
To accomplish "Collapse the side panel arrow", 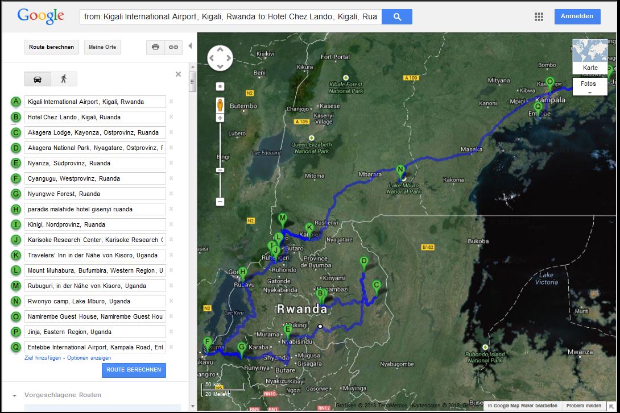I will point(190,46).
